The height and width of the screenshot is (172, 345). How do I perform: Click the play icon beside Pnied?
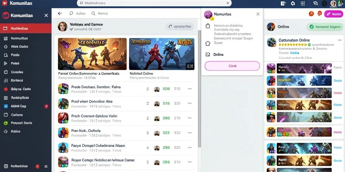[x=6, y=63]
